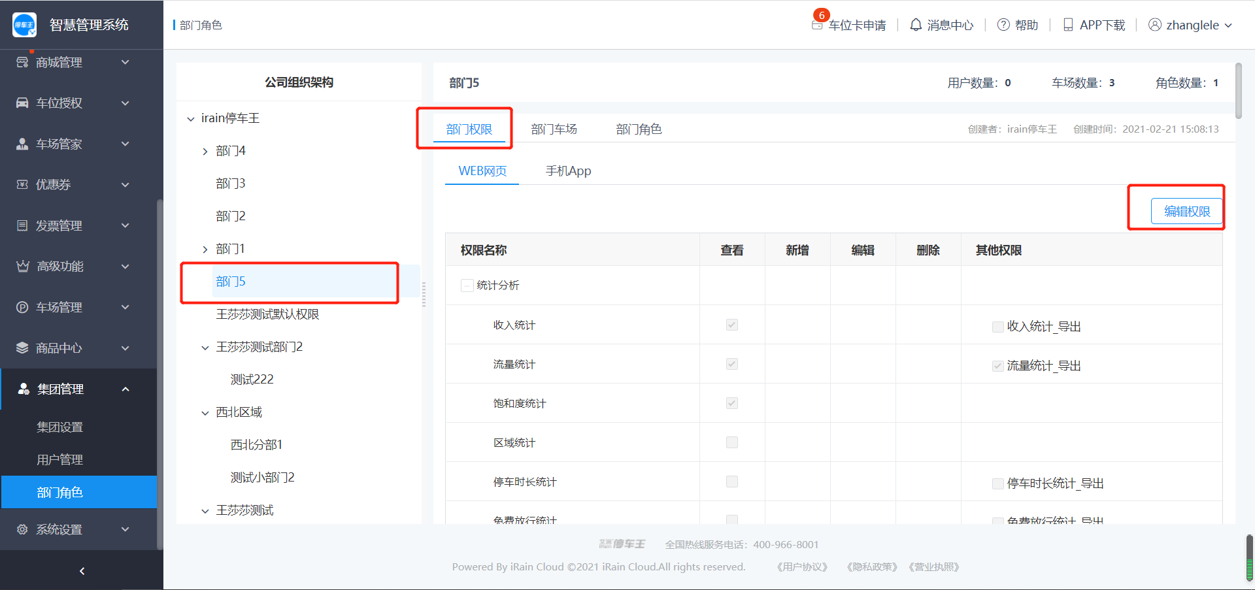Click the 发票管理 invoice icon
Screen dimensions: 1255x590
pos(22,225)
